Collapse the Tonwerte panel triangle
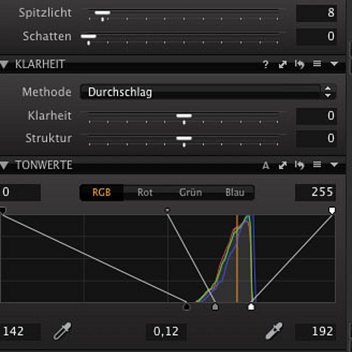The width and height of the screenshot is (352, 352). (x=4, y=165)
